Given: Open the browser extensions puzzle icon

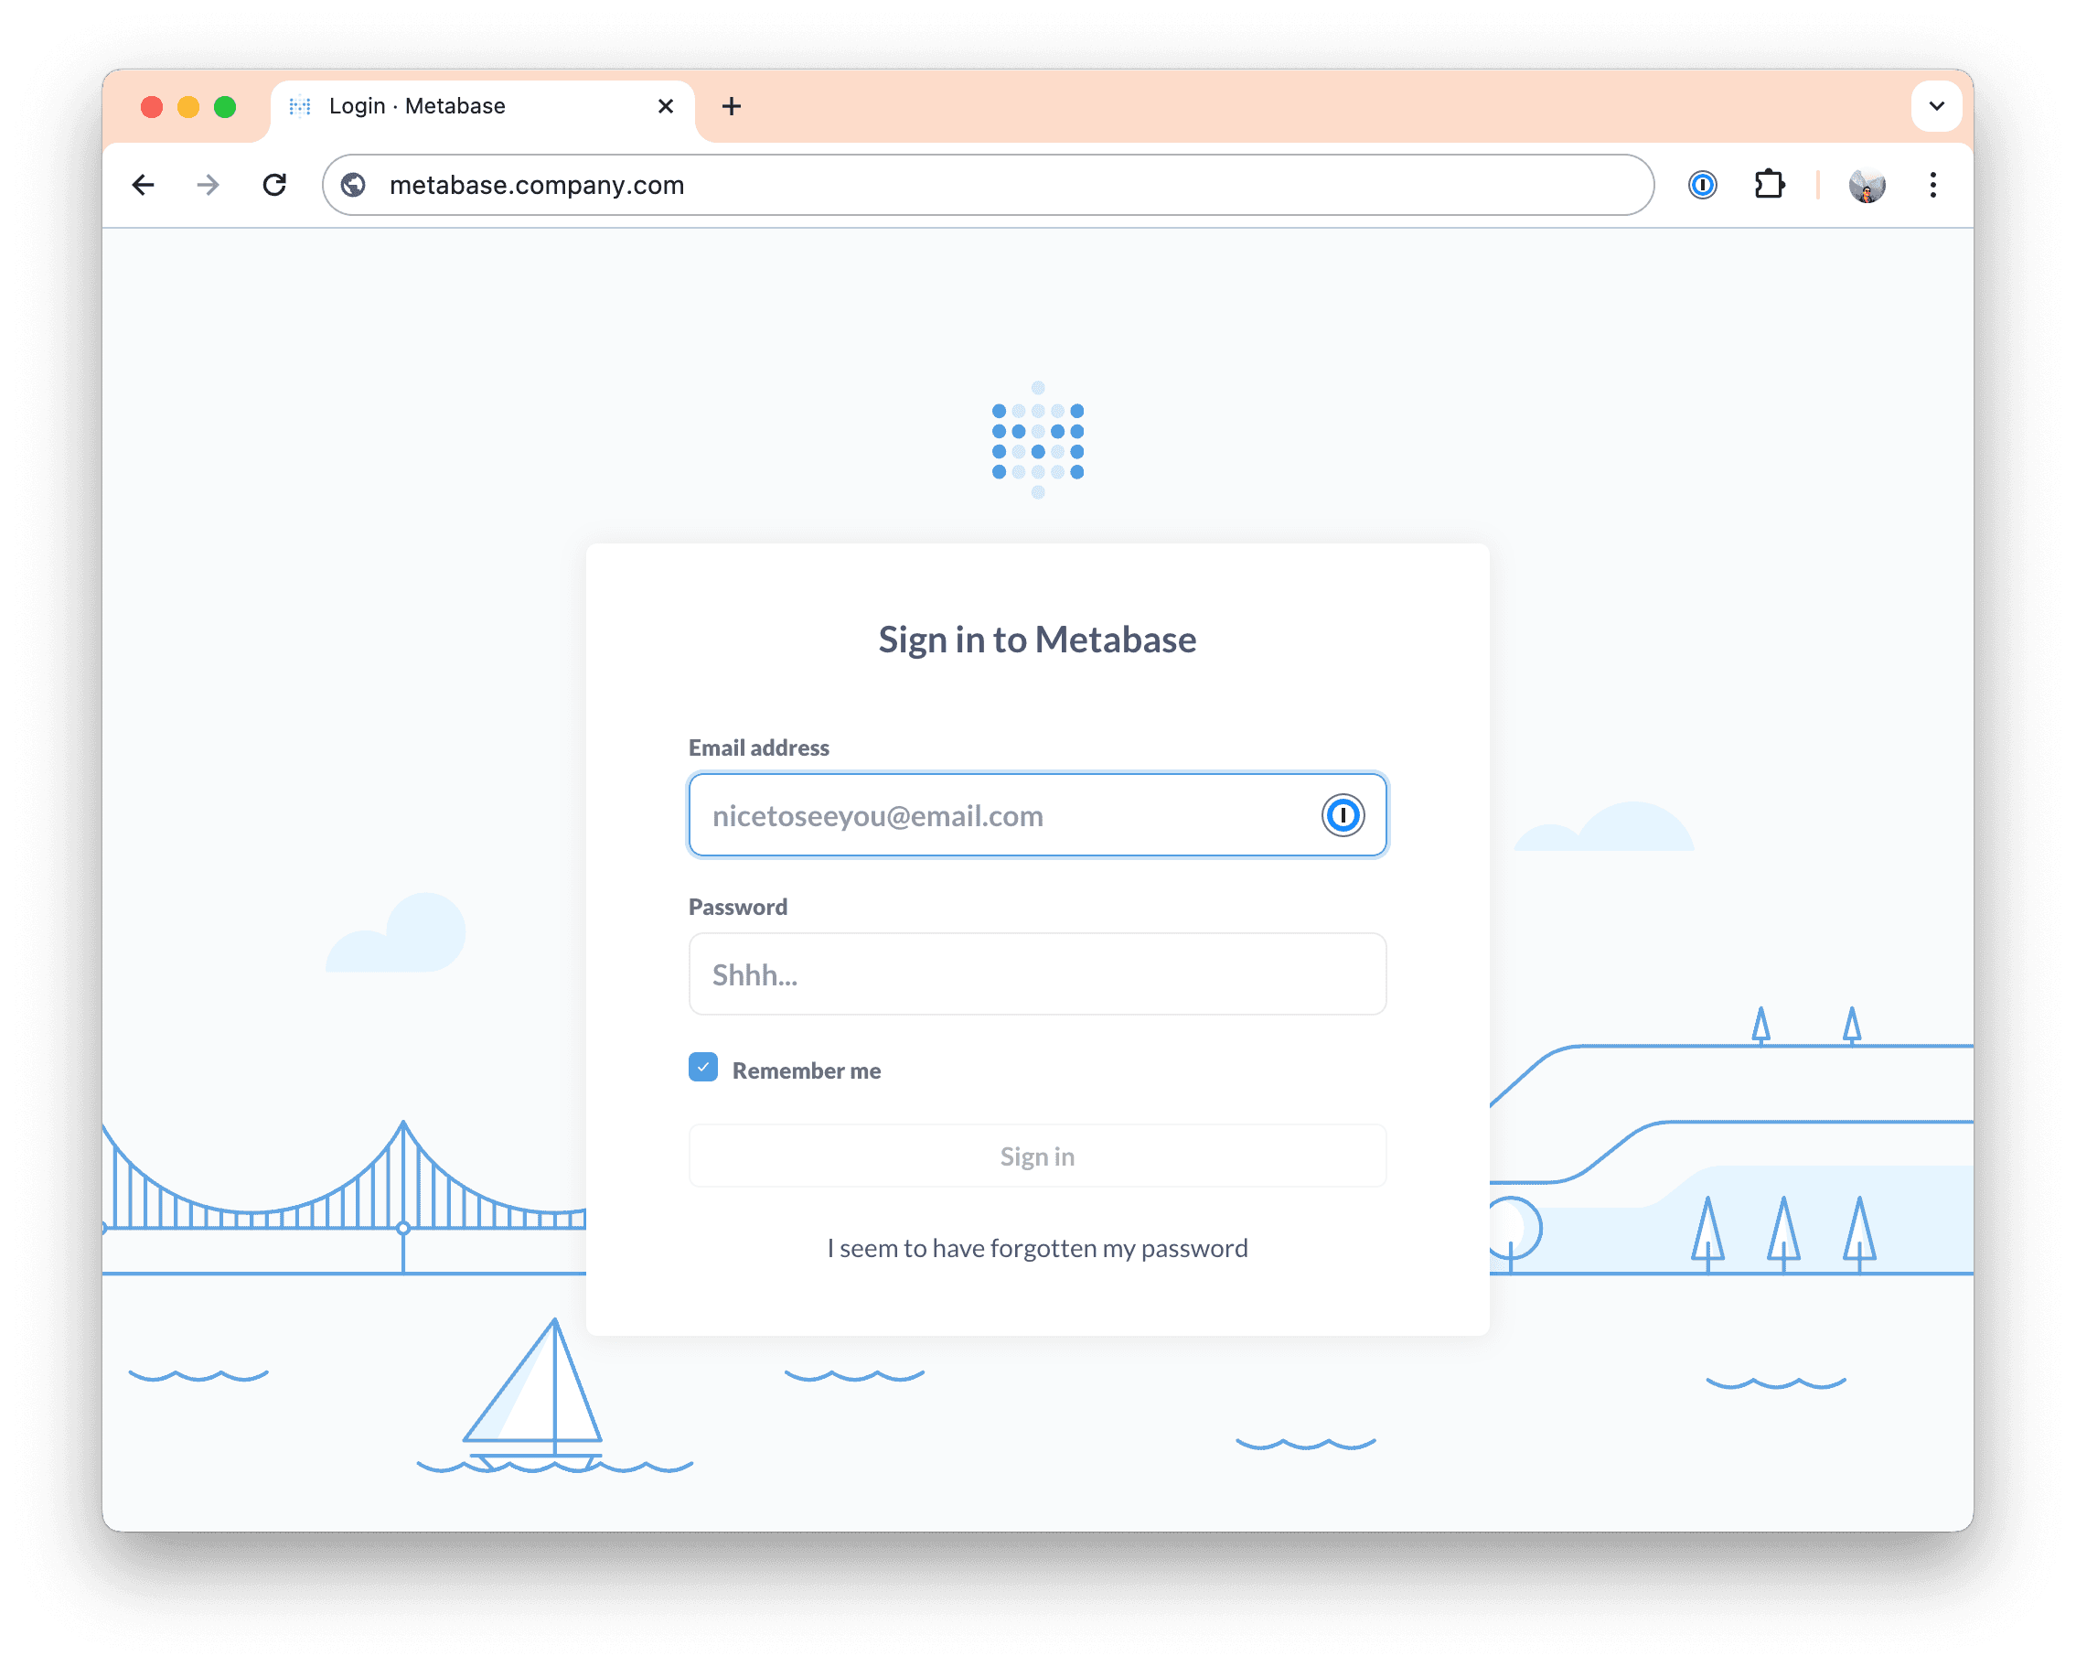Looking at the screenshot, I should 1770,184.
